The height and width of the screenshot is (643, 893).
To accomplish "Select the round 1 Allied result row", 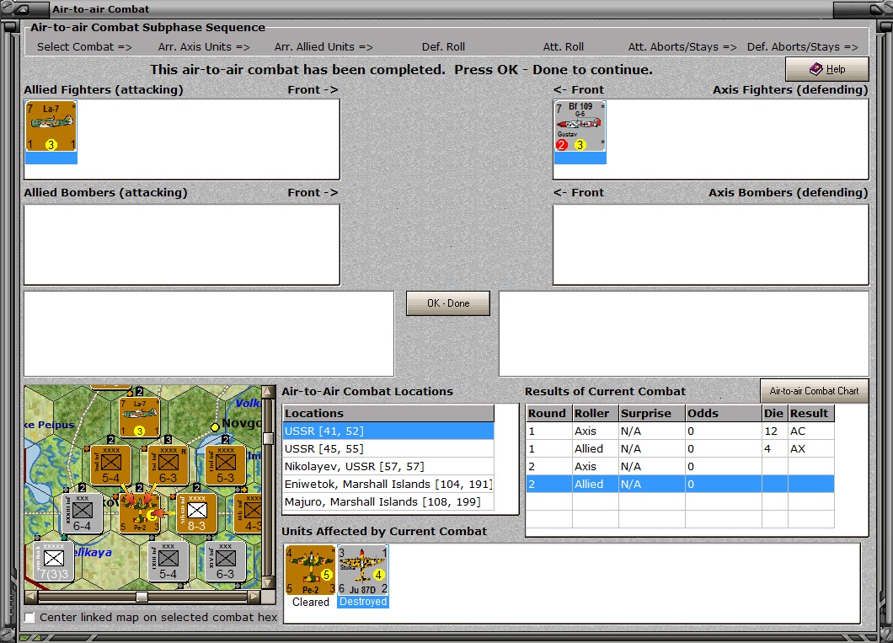I will [680, 449].
